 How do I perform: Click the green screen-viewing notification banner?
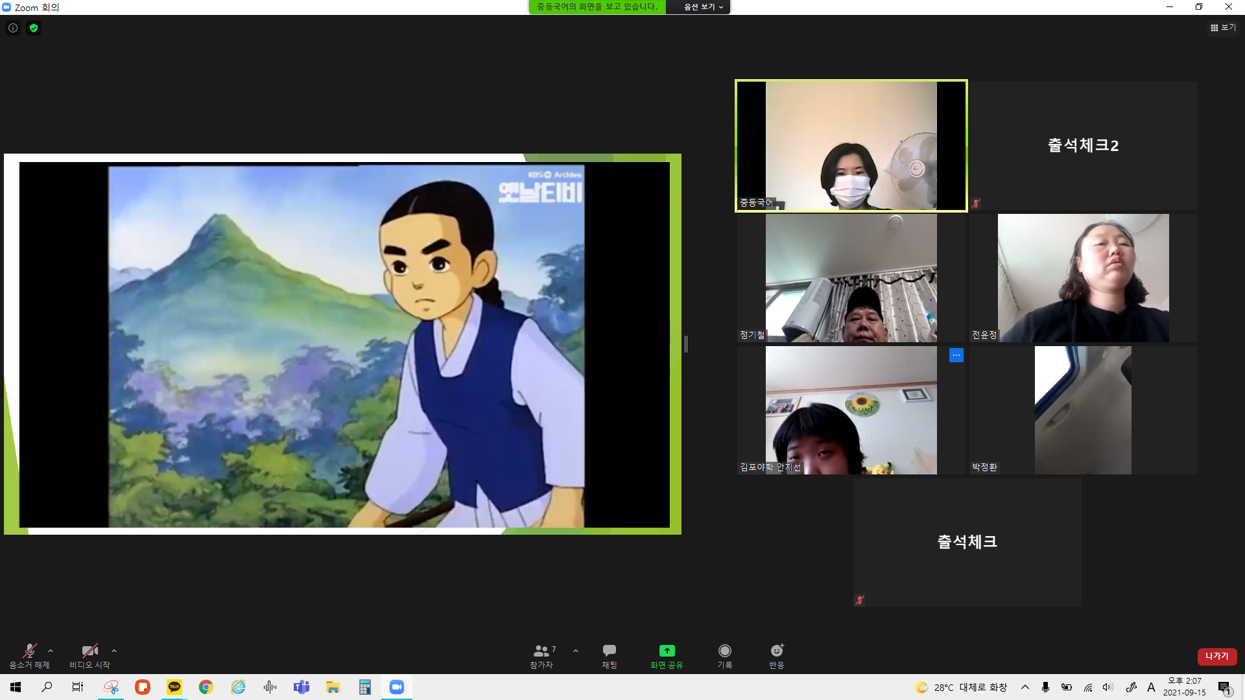(597, 7)
